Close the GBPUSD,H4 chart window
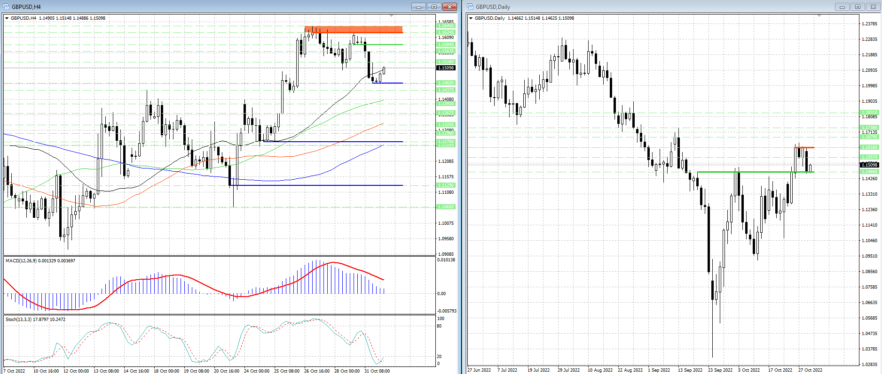Viewport: 882px width, 374px height. (x=449, y=7)
